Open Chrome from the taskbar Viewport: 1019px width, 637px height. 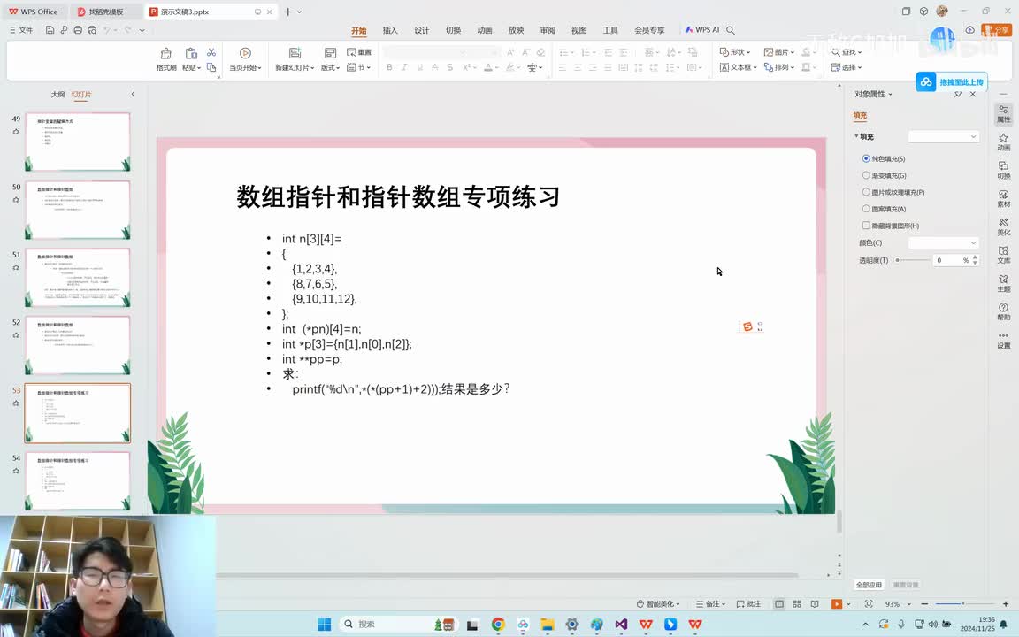point(498,624)
